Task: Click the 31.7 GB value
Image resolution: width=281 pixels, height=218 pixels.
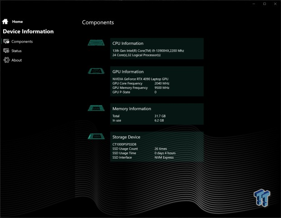Action: point(160,116)
